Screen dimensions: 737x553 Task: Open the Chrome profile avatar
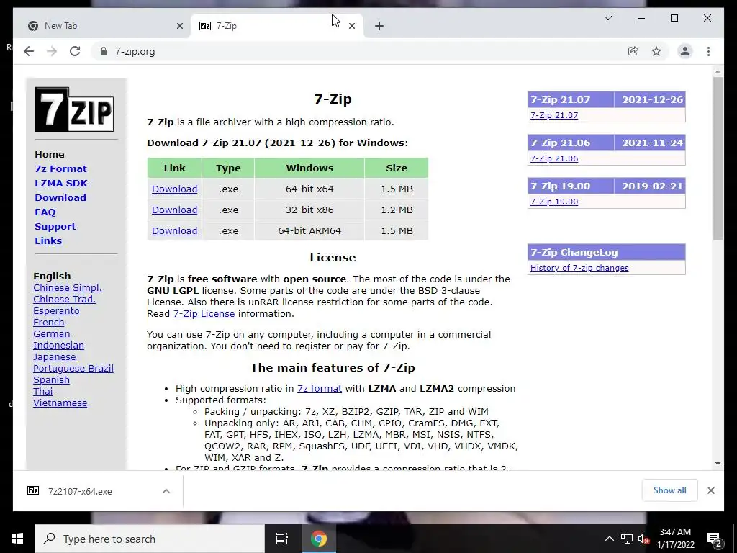[x=685, y=51]
